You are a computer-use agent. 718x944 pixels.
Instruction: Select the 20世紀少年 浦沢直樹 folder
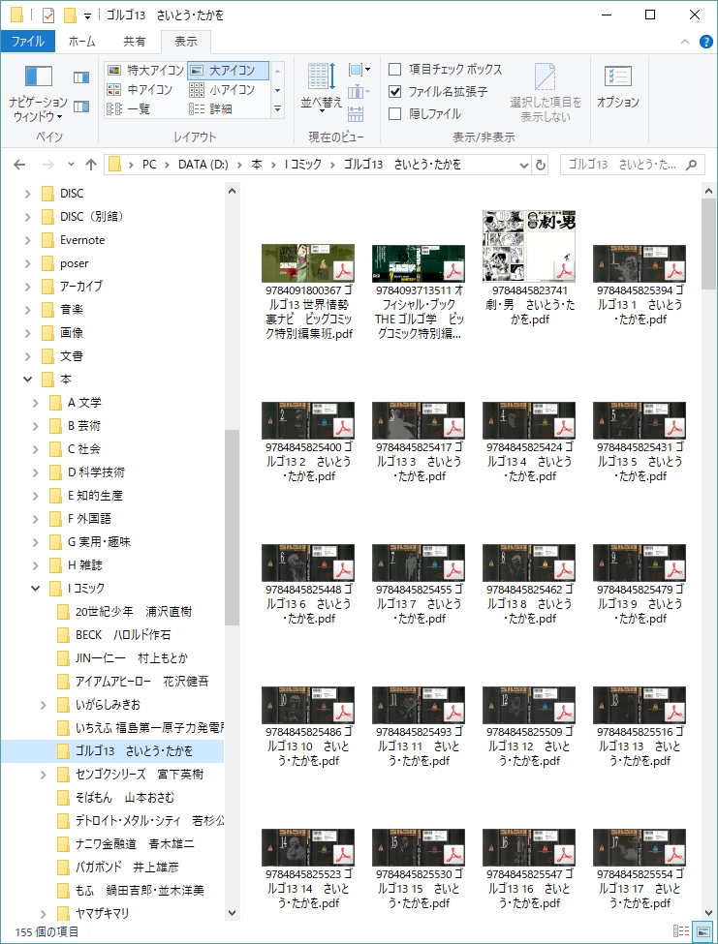coord(133,612)
